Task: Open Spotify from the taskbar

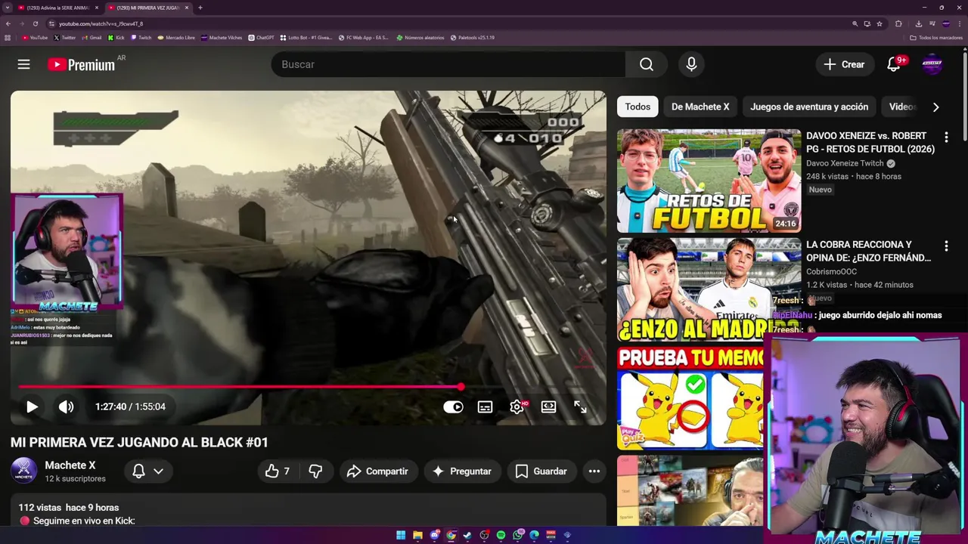Action: (501, 535)
